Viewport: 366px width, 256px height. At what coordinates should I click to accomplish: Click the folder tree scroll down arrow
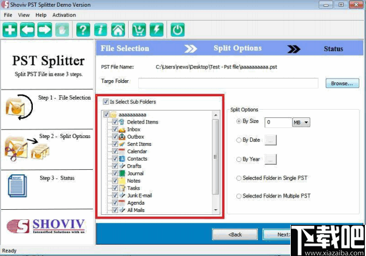click(216, 210)
